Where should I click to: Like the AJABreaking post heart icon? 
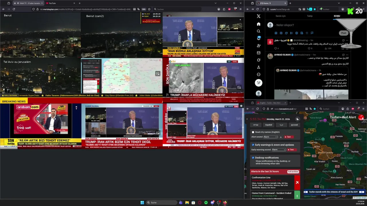(x=309, y=48)
